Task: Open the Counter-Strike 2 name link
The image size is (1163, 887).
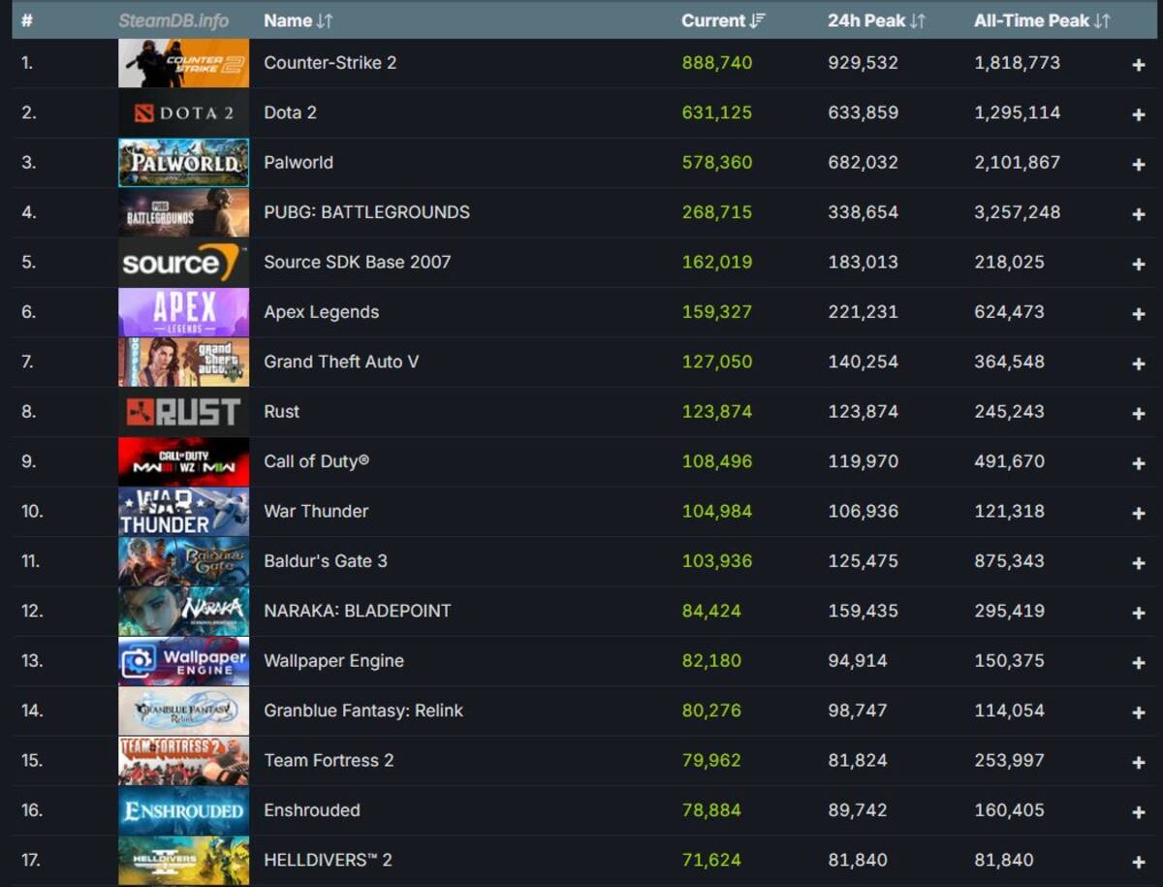Action: pos(330,63)
